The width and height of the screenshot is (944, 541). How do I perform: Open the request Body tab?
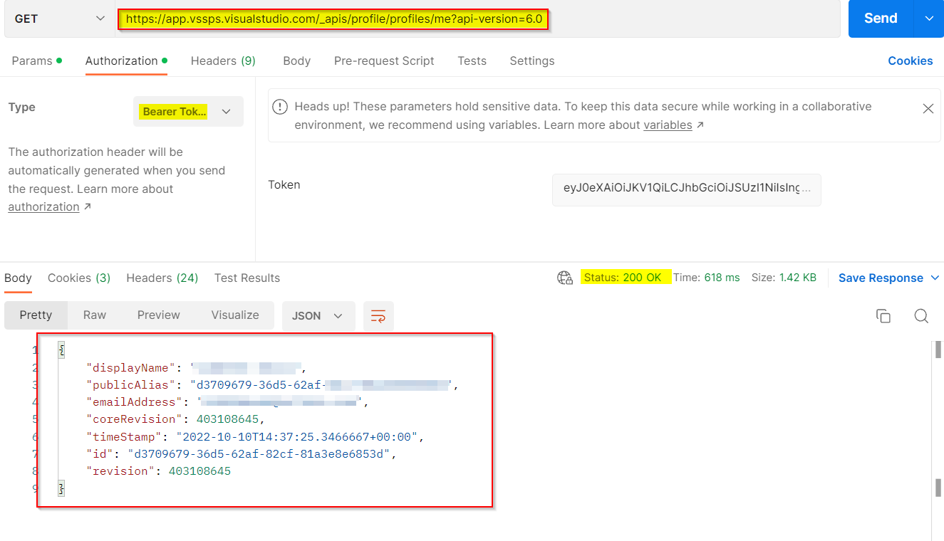(296, 61)
